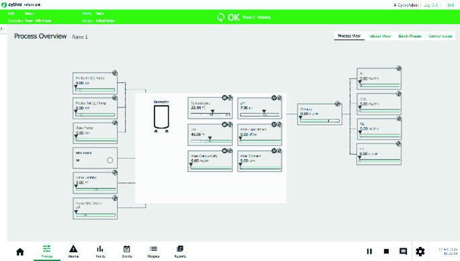Click the Media In Pump speed bar

click(95, 90)
